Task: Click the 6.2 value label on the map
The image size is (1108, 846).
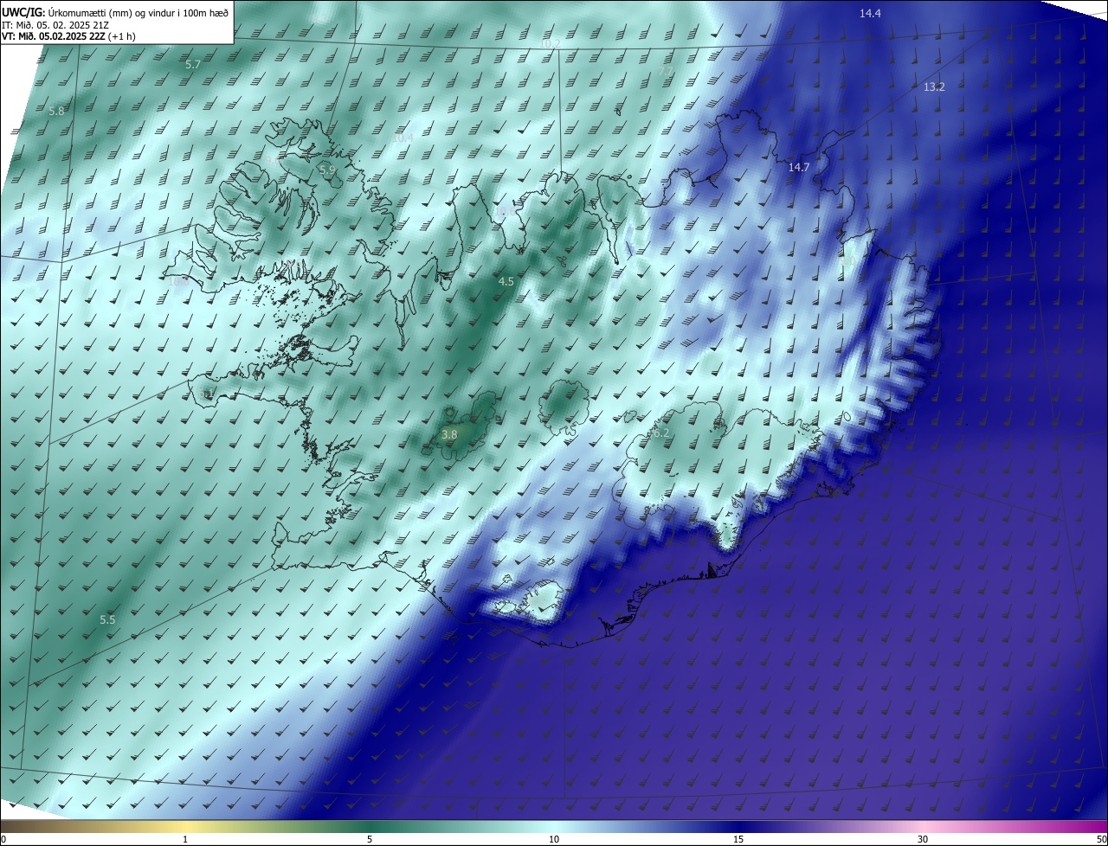Action: pos(661,433)
